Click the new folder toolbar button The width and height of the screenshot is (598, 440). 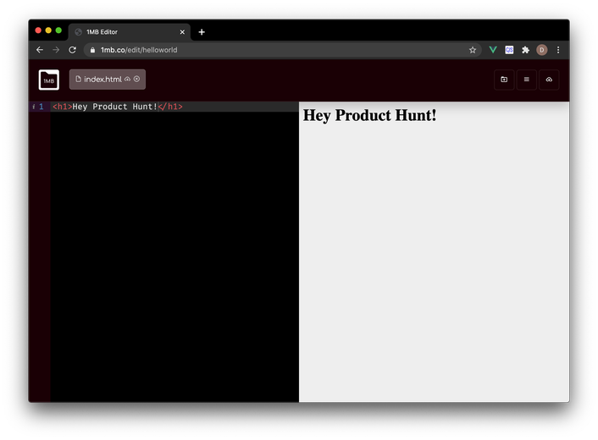[x=504, y=80]
